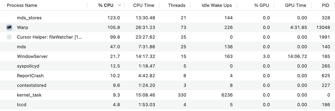The image size is (335, 111).
Task: Click the Warp app icon
Action: (x=9, y=27)
